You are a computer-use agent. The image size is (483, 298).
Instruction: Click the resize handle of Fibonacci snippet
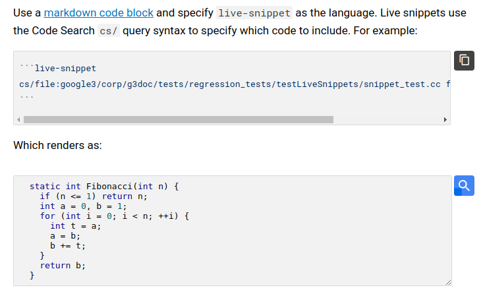(x=449, y=282)
